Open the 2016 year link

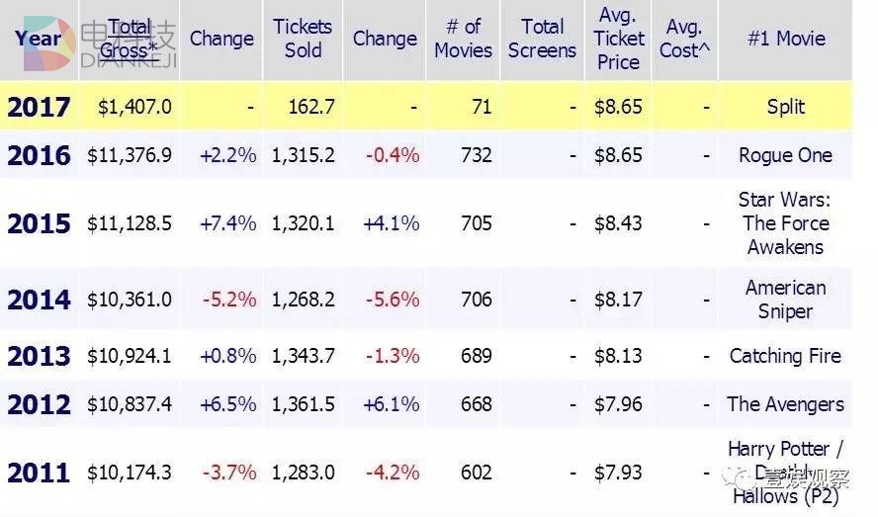click(x=39, y=155)
